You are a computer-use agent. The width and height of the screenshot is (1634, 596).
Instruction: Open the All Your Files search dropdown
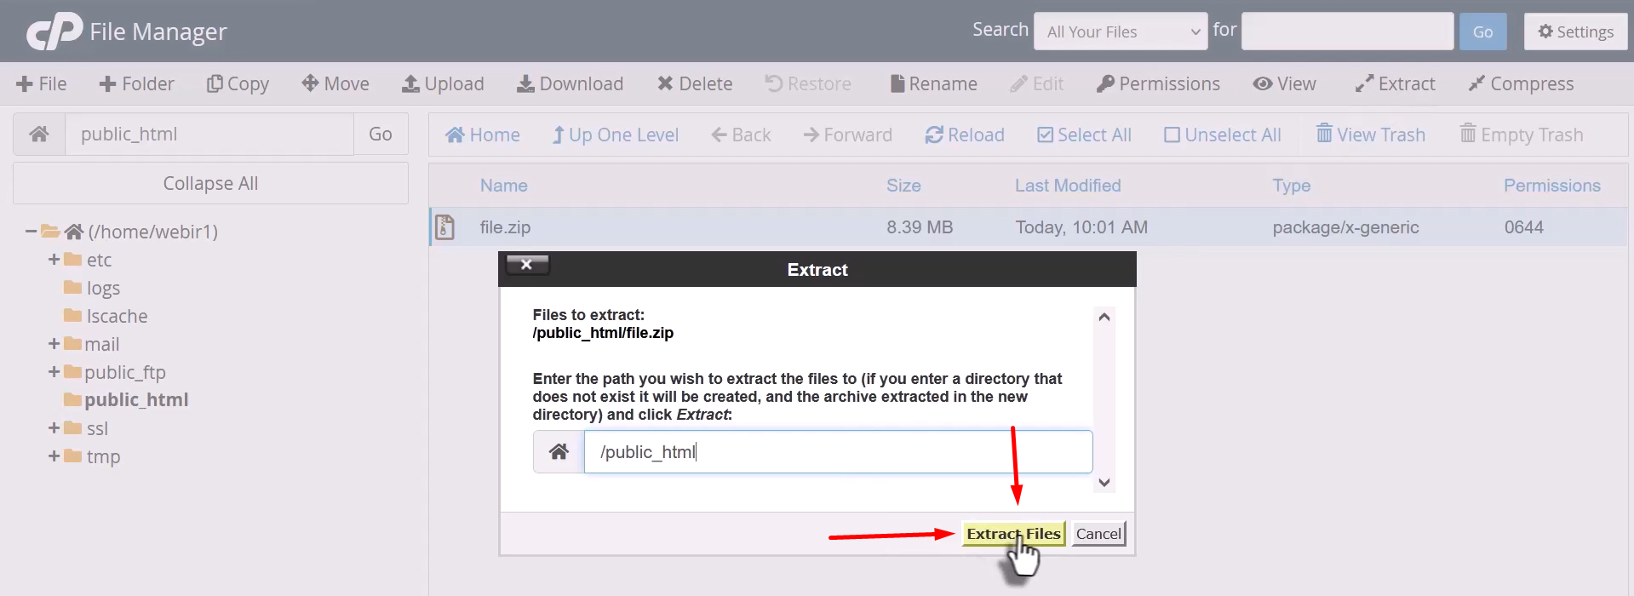[x=1121, y=32]
